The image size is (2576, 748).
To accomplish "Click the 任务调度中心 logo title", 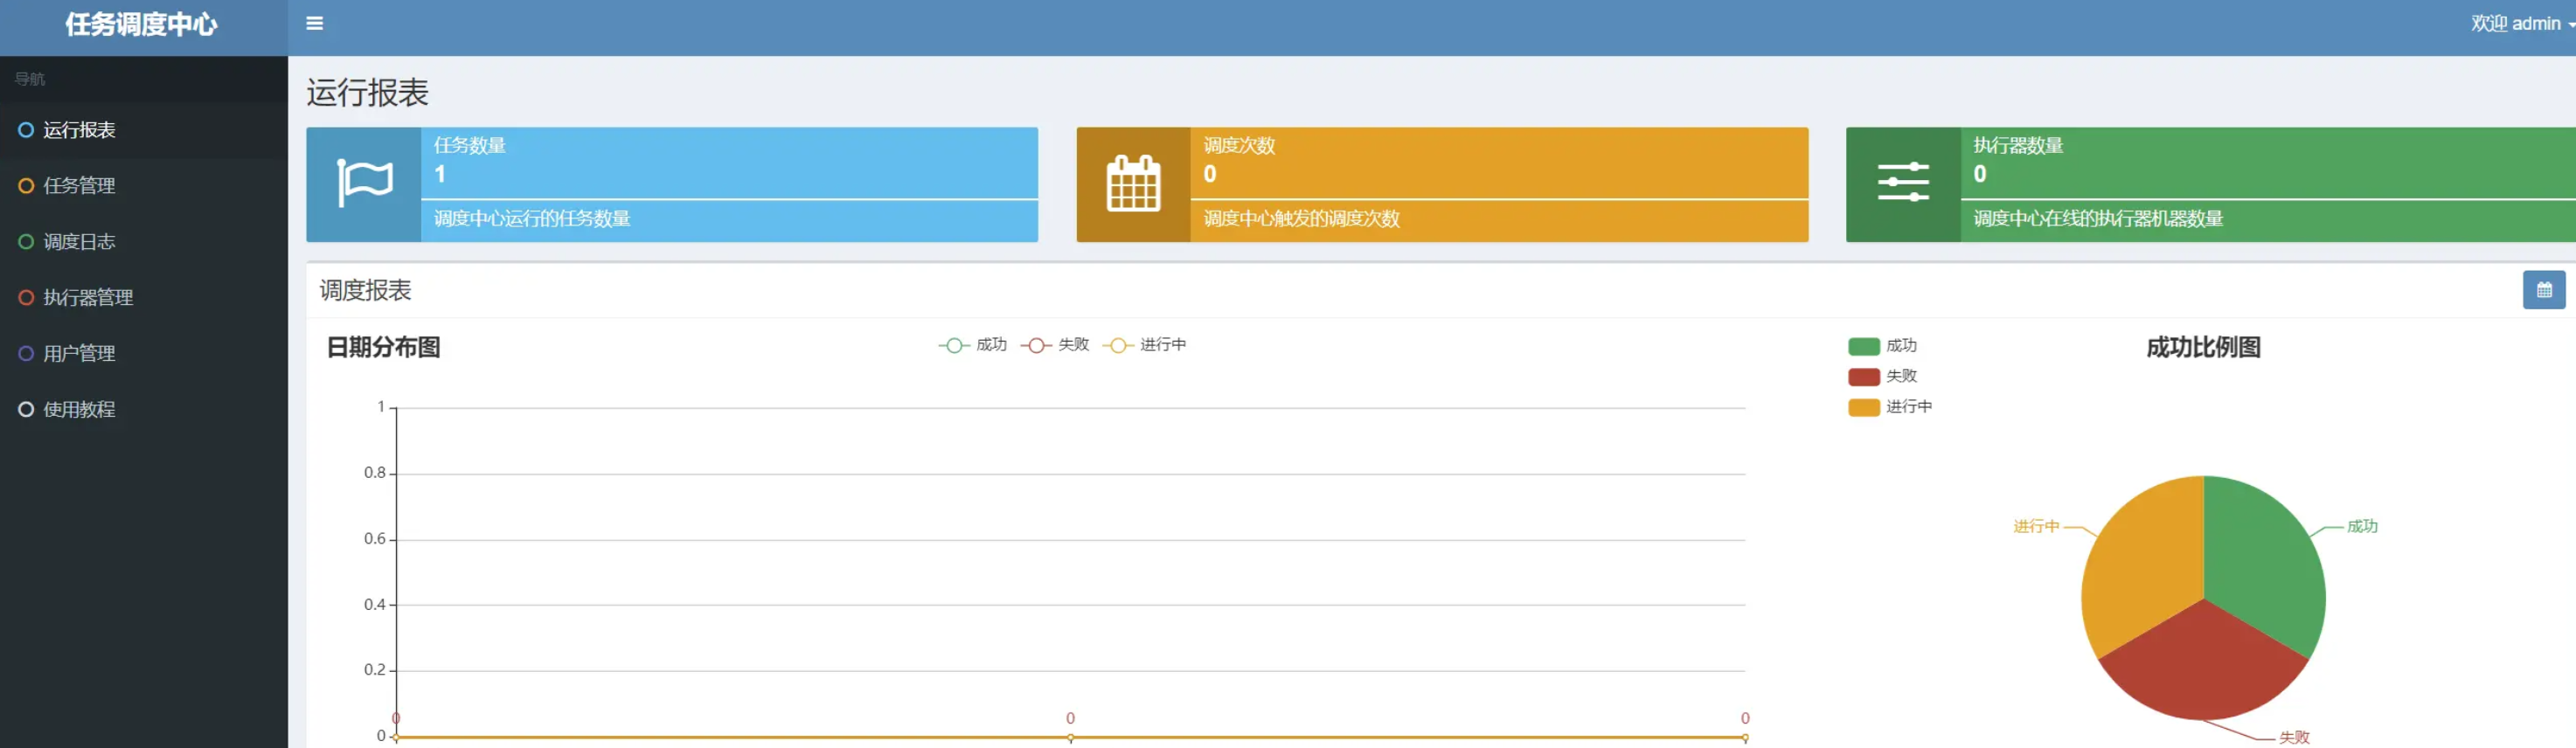I will tap(141, 24).
